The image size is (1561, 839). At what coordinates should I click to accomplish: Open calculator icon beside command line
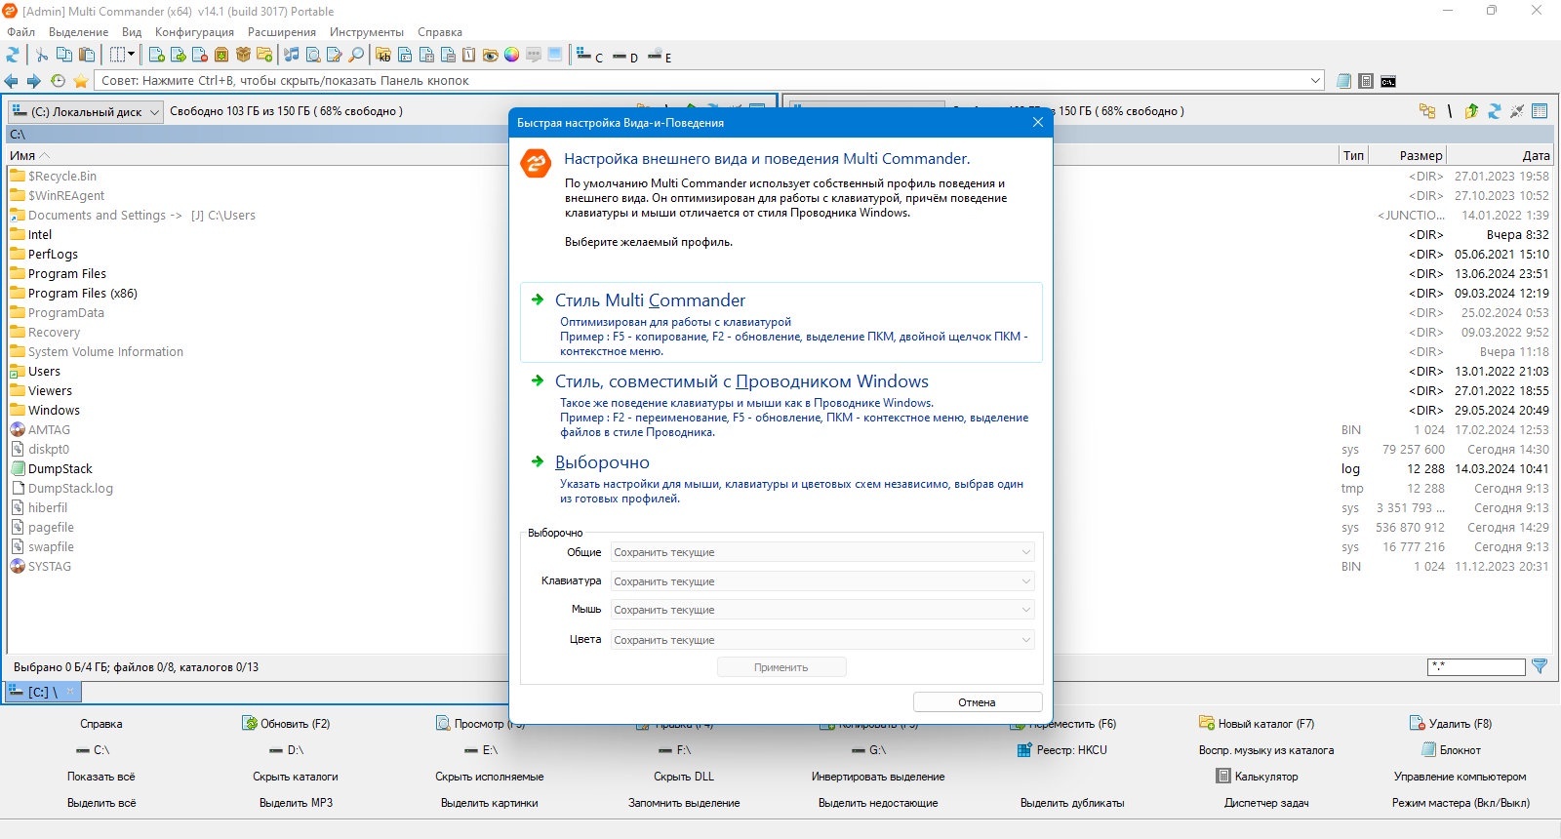(x=1366, y=81)
